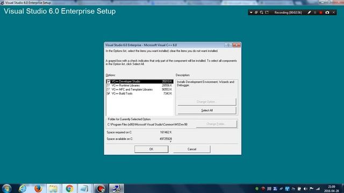The height and width of the screenshot is (193, 344).
Task: Click the installation folder path text
Action: [147, 124]
